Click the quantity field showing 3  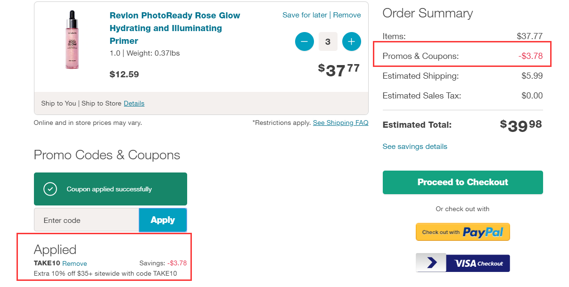coord(328,41)
